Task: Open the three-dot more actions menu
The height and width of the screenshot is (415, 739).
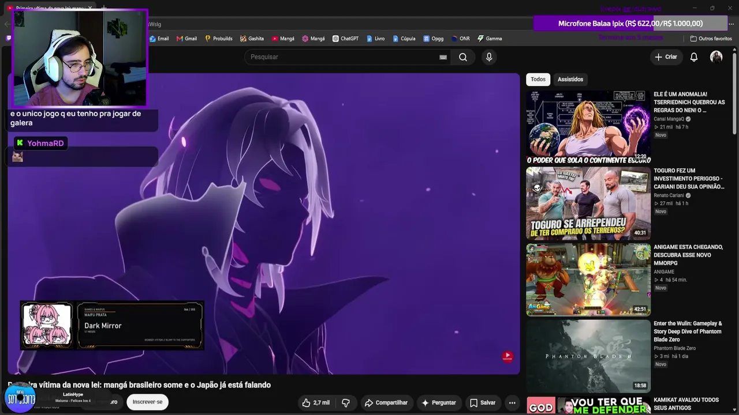Action: coord(512,403)
